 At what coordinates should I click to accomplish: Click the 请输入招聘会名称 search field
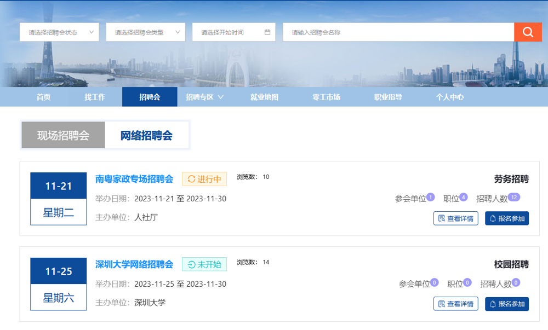(398, 32)
